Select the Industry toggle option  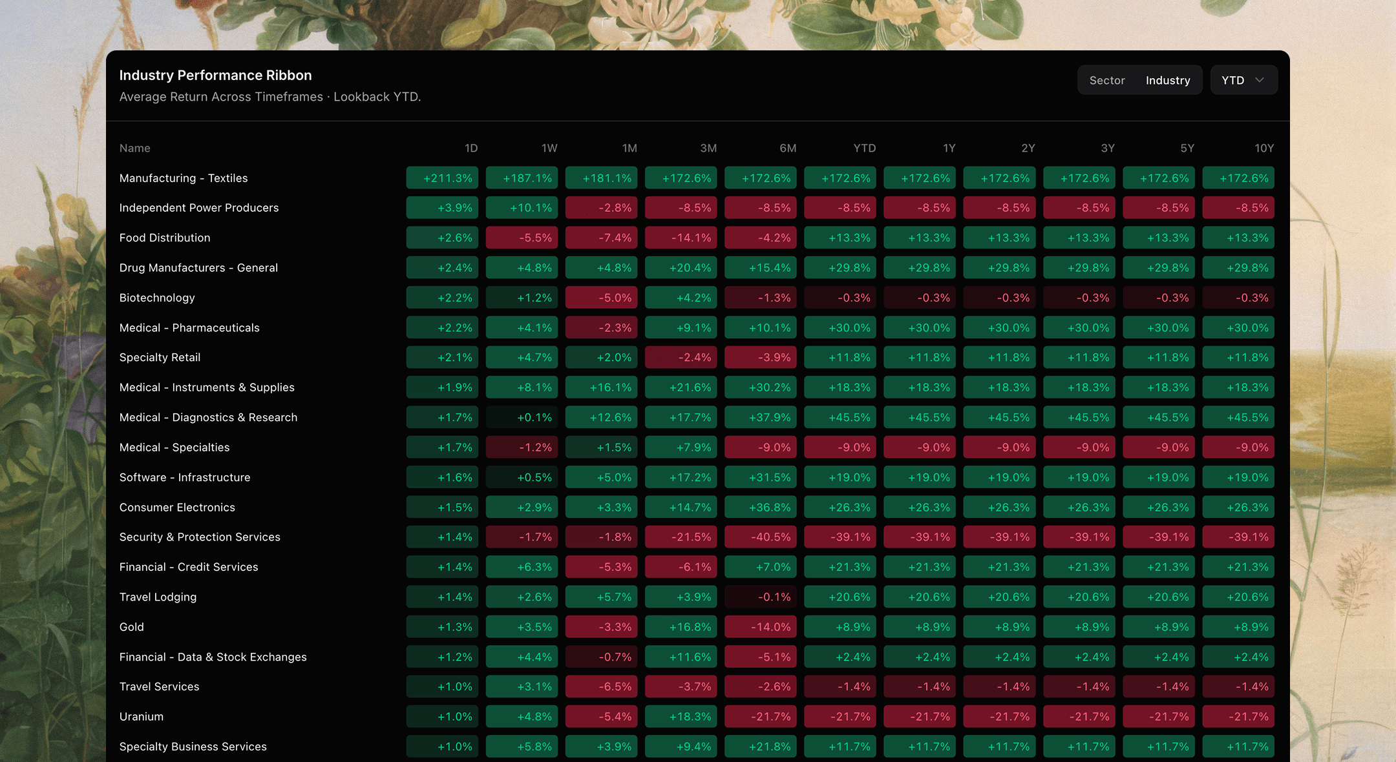point(1168,80)
